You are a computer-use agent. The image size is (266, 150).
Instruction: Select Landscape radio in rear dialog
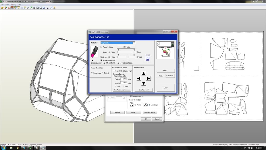click(x=149, y=105)
